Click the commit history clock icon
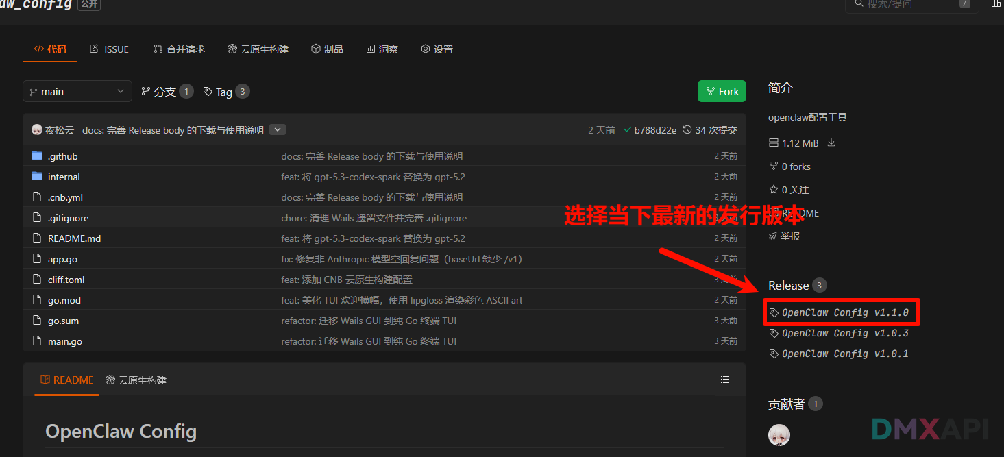The height and width of the screenshot is (457, 1004). click(x=687, y=130)
